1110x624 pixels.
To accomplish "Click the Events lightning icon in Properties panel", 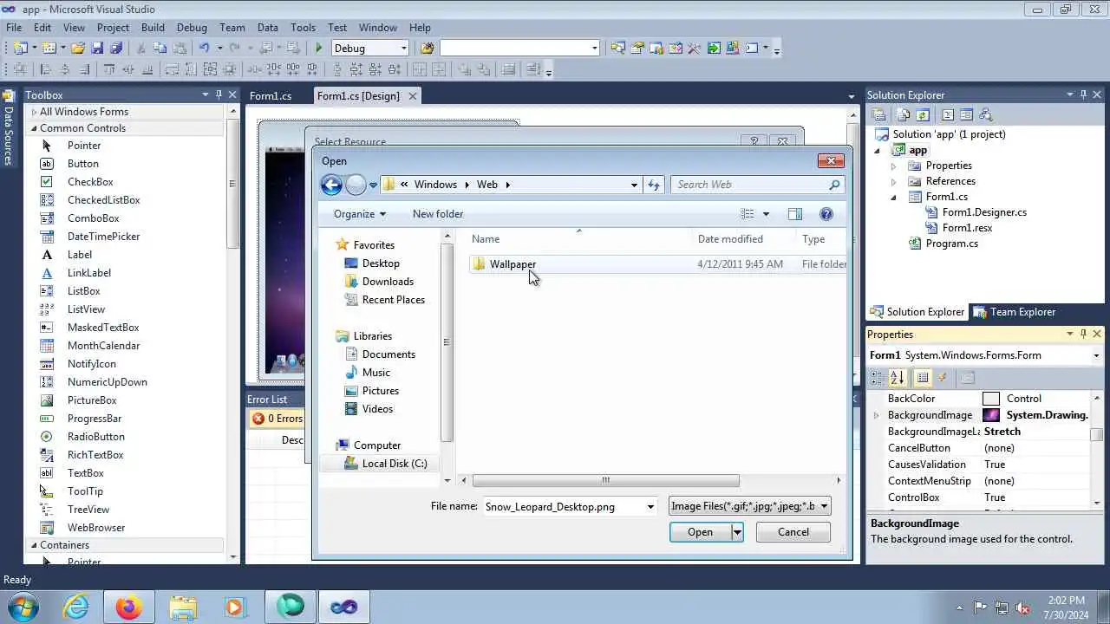I will click(943, 378).
